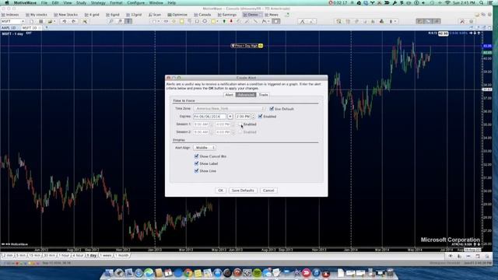
Task: Switch to the News page tab
Action: pyautogui.click(x=272, y=15)
